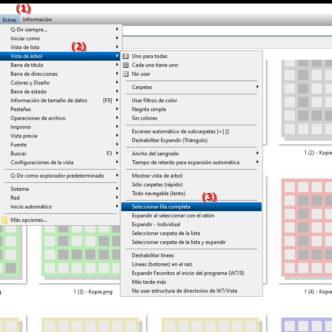This screenshot has height=332, width=332.
Task: Expand the 'Colores y Diseño' submenu
Action: pos(60,83)
